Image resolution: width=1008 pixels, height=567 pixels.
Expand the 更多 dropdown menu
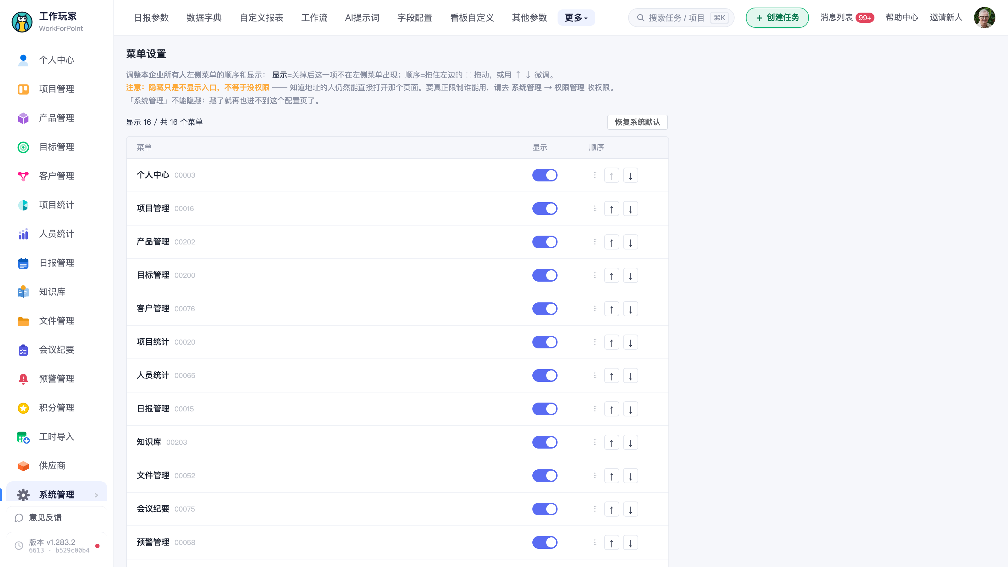click(x=576, y=18)
